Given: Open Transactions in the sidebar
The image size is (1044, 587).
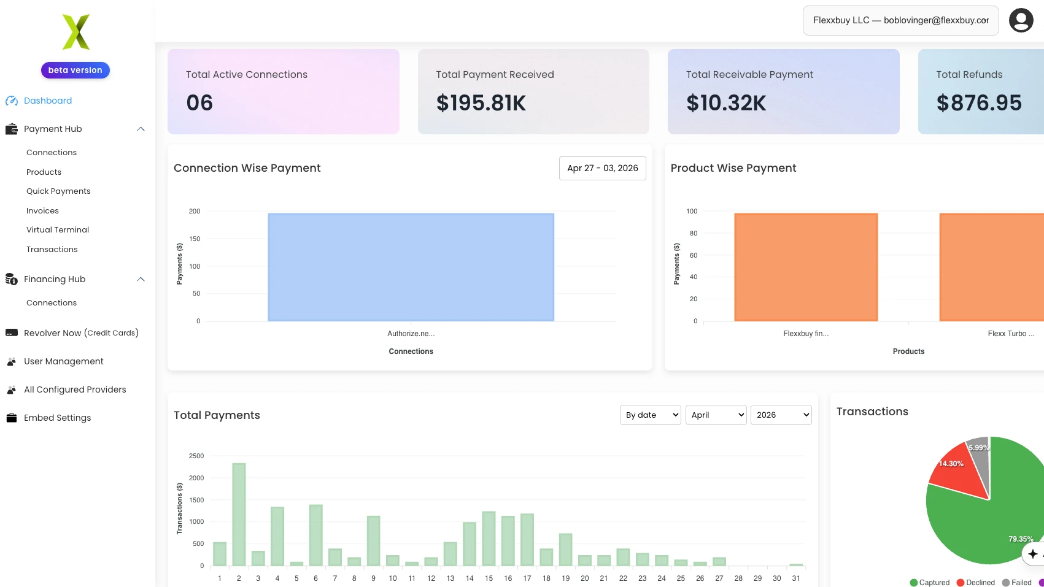Looking at the screenshot, I should point(52,249).
